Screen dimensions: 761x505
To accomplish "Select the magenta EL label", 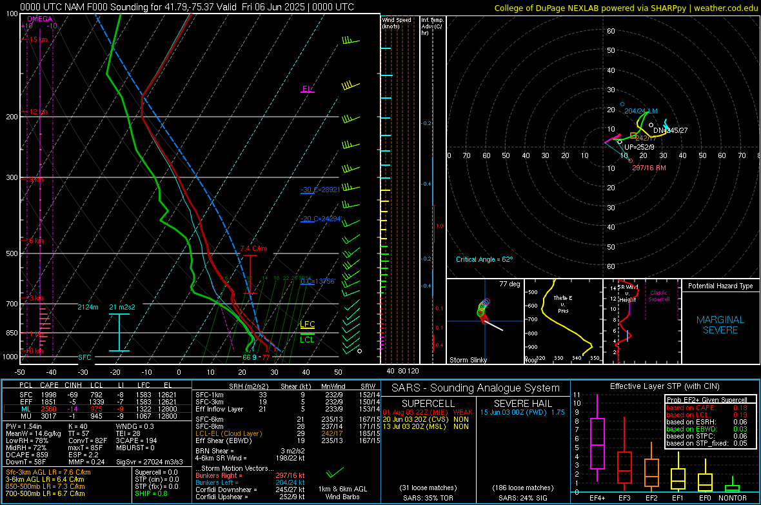I will point(306,89).
